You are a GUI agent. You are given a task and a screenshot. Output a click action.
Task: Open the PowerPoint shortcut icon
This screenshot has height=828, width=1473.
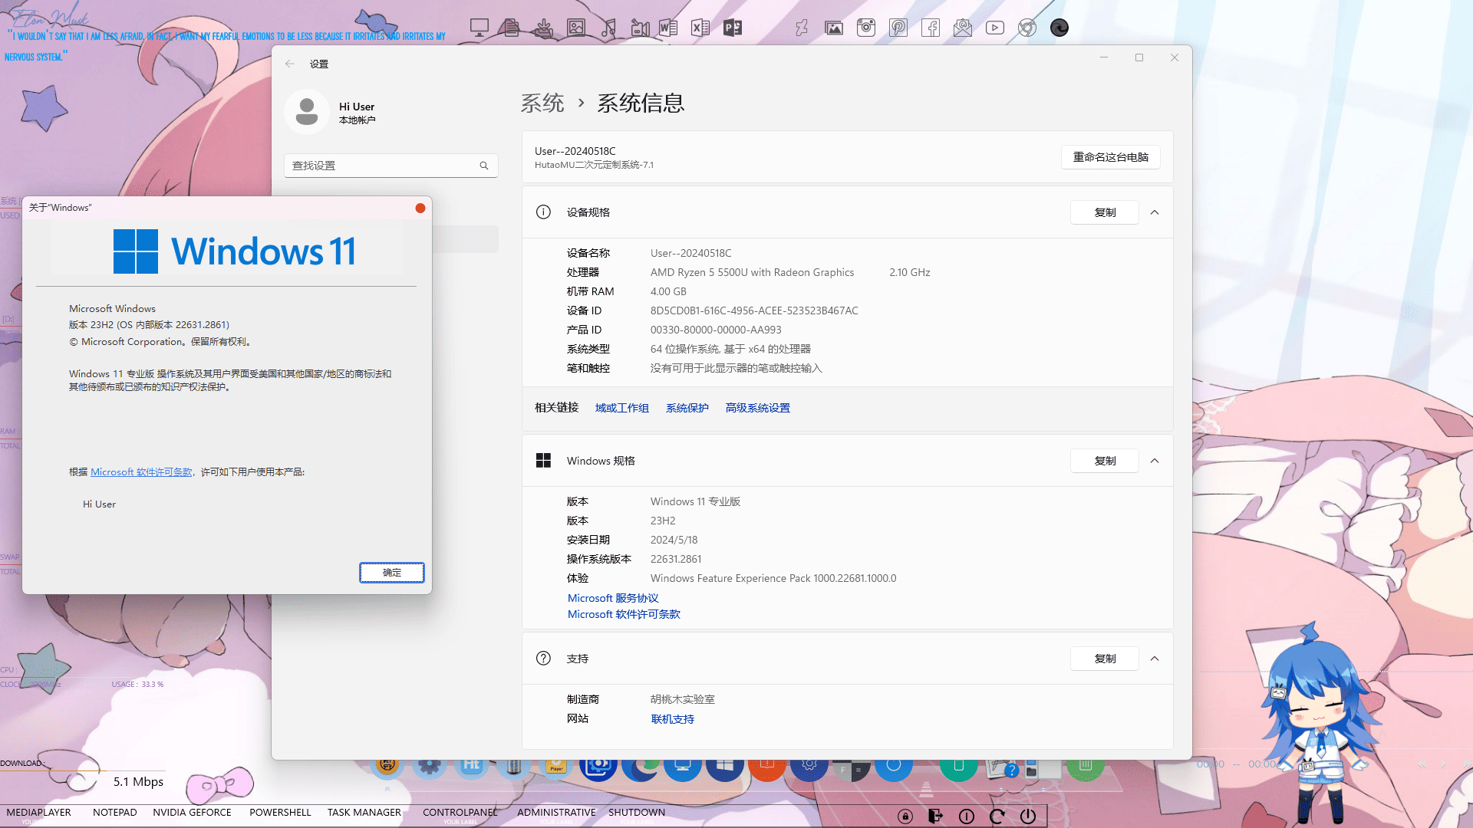pos(733,28)
